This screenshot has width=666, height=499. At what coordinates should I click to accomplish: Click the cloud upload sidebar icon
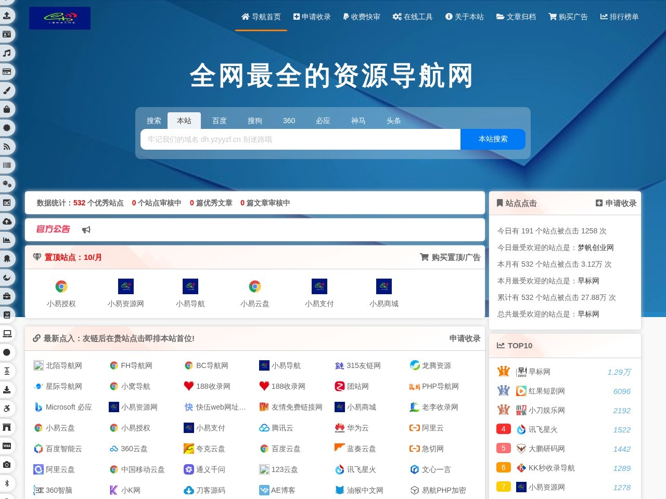7,221
